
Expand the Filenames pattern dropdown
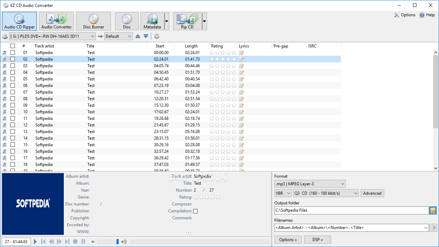tap(426, 228)
